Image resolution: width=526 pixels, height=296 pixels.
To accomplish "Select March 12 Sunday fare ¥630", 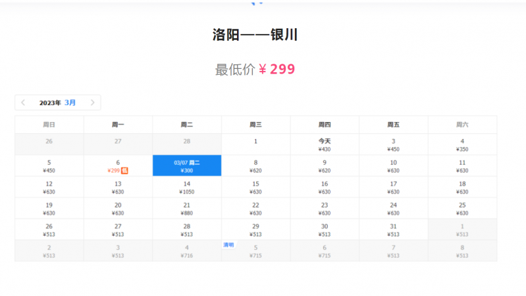I will (x=49, y=188).
